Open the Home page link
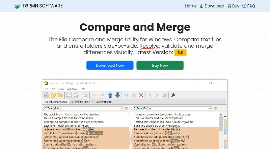The height and width of the screenshot is (149, 270). click(x=191, y=6)
